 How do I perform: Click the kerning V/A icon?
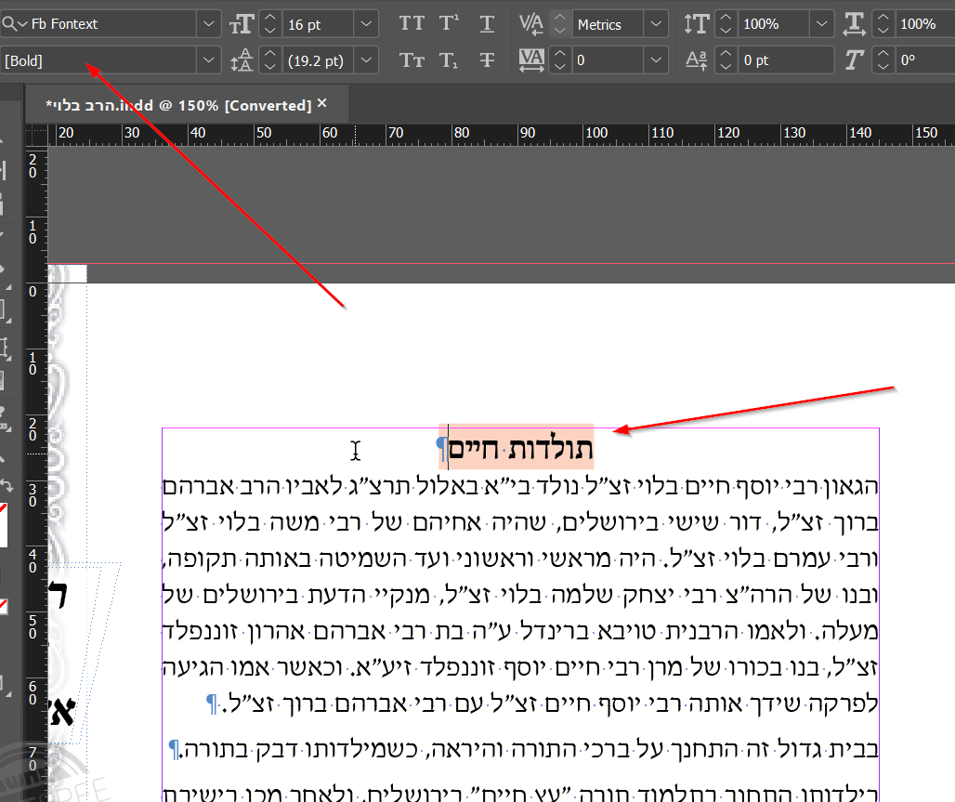click(x=531, y=24)
